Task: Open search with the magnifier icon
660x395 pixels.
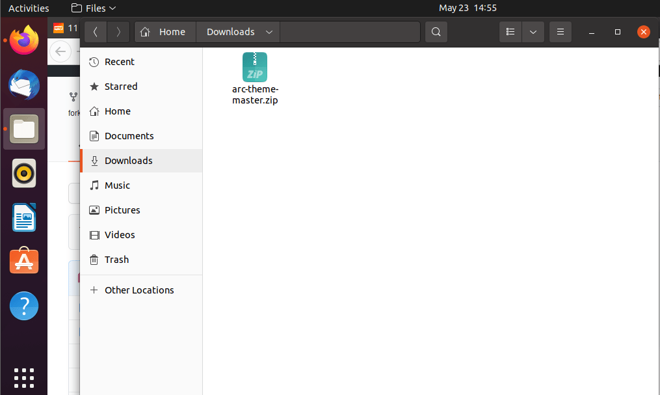Action: pos(436,32)
